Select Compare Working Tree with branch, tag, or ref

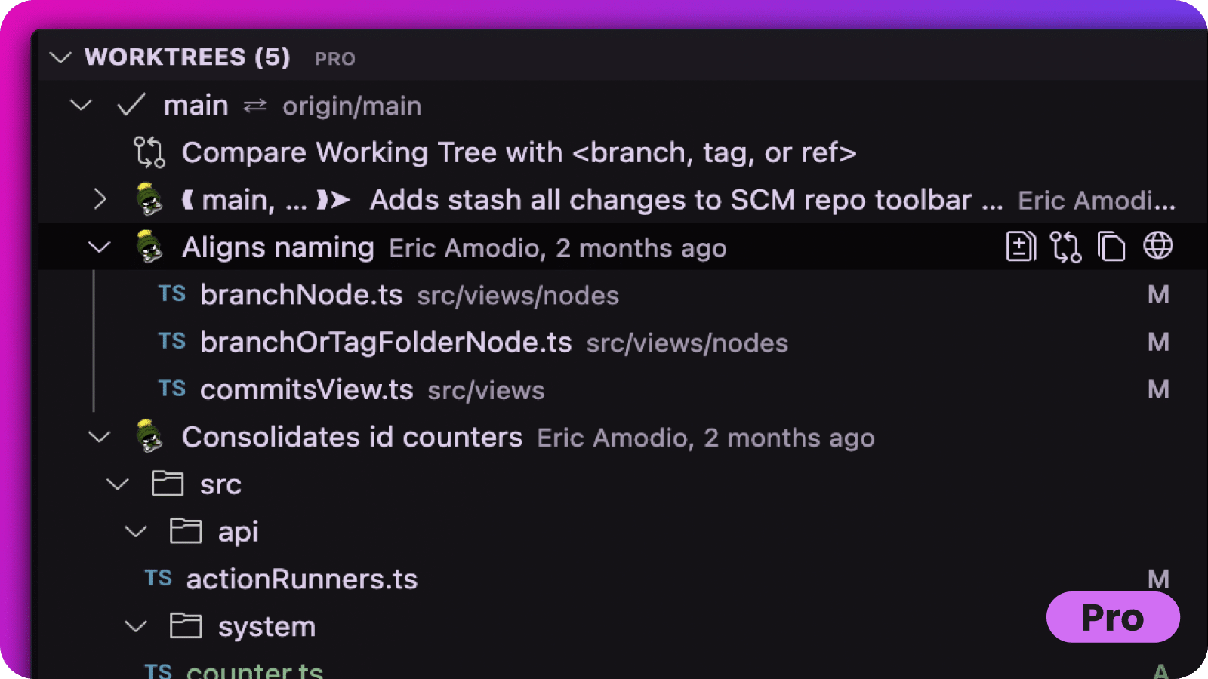(x=519, y=152)
